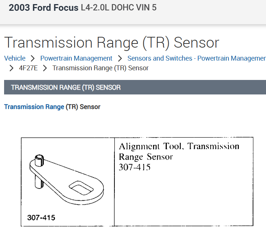Click the chevron before 4F27E
The width and height of the screenshot is (266, 235).
(x=12, y=68)
